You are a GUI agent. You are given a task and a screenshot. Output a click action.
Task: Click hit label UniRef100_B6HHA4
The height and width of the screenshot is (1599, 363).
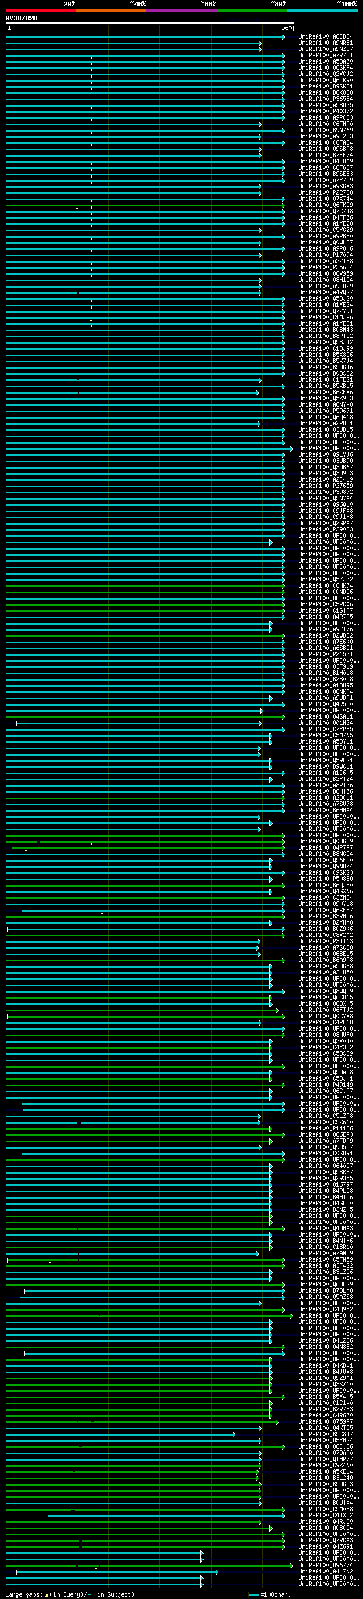(326, 810)
